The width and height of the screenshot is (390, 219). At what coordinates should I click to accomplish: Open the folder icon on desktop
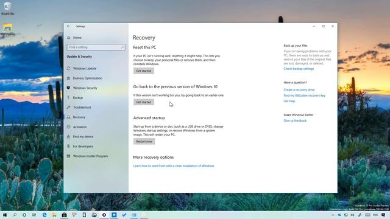pos(7,30)
